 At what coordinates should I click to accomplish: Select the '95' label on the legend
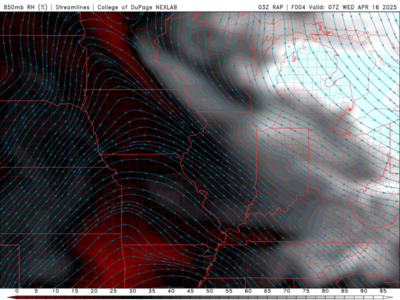tap(383, 291)
